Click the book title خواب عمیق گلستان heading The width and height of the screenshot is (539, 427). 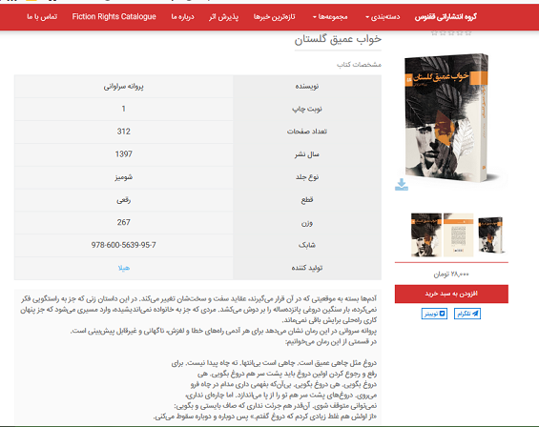[x=338, y=40]
